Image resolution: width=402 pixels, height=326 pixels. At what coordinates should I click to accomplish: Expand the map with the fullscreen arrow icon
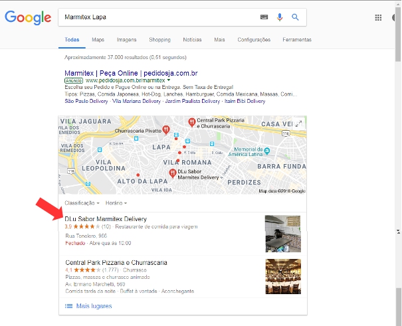coord(298,124)
